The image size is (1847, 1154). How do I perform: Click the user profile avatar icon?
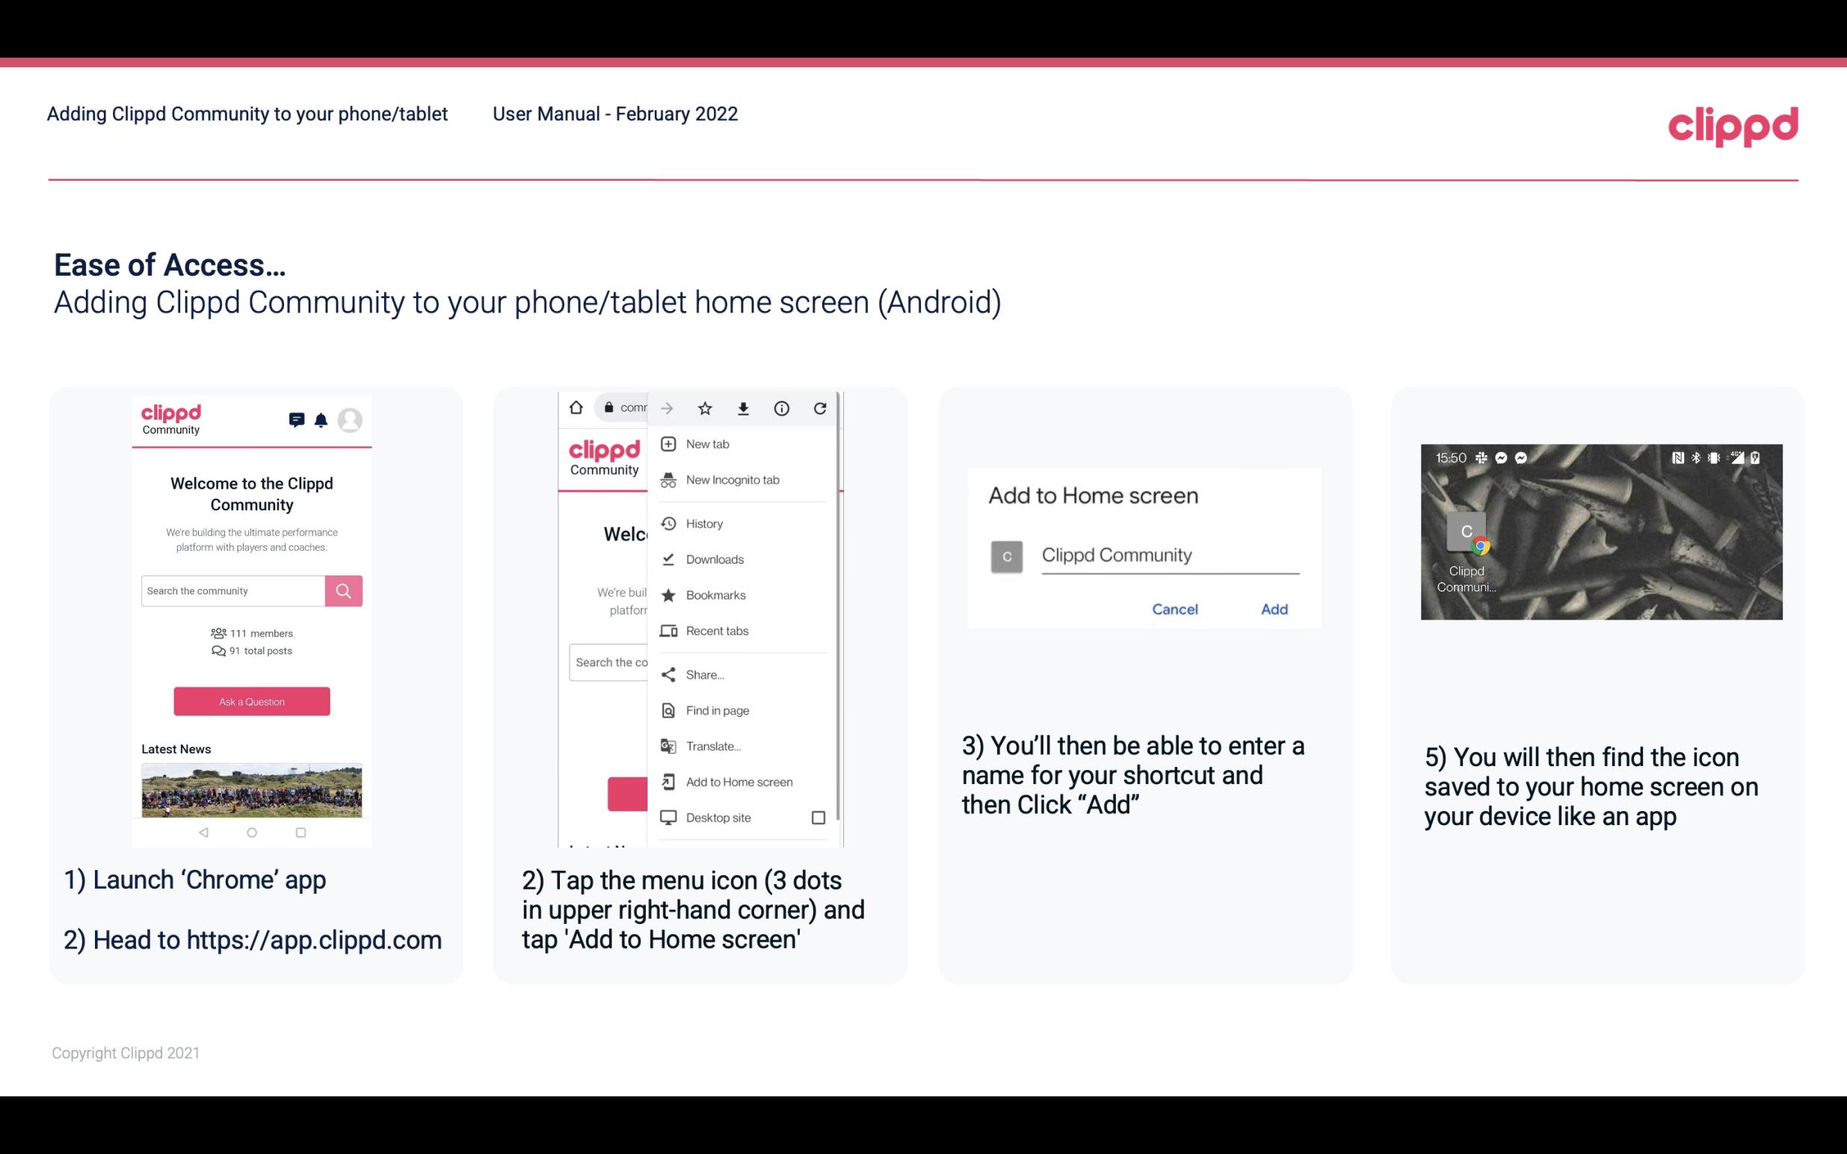tap(350, 422)
